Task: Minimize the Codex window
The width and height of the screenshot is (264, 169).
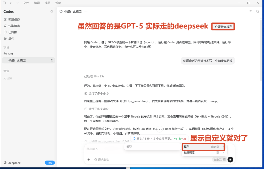Action: 239,3
